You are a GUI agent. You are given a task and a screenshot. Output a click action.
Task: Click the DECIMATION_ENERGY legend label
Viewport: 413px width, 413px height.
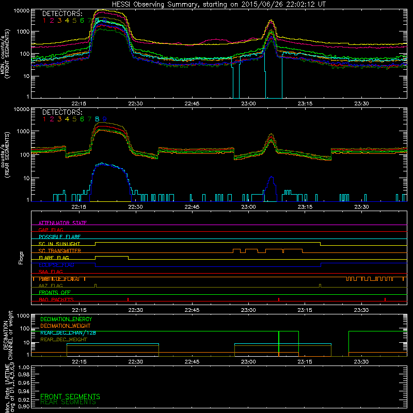(x=66, y=319)
